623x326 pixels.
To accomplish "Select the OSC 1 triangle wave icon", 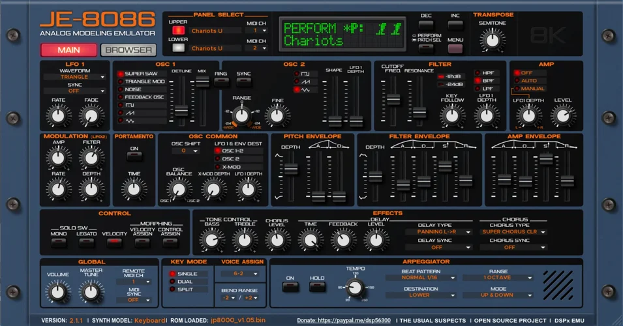I will pos(130,121).
